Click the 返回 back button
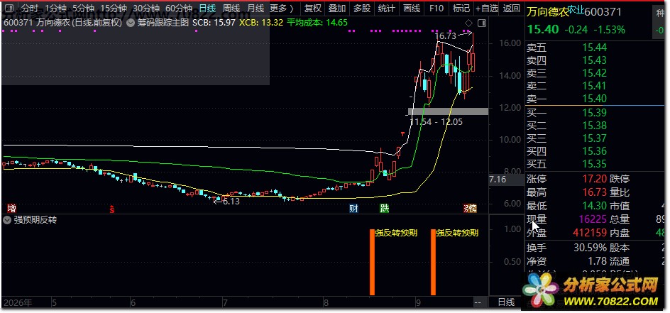Screen dimensions: 670x313 (x=512, y=8)
